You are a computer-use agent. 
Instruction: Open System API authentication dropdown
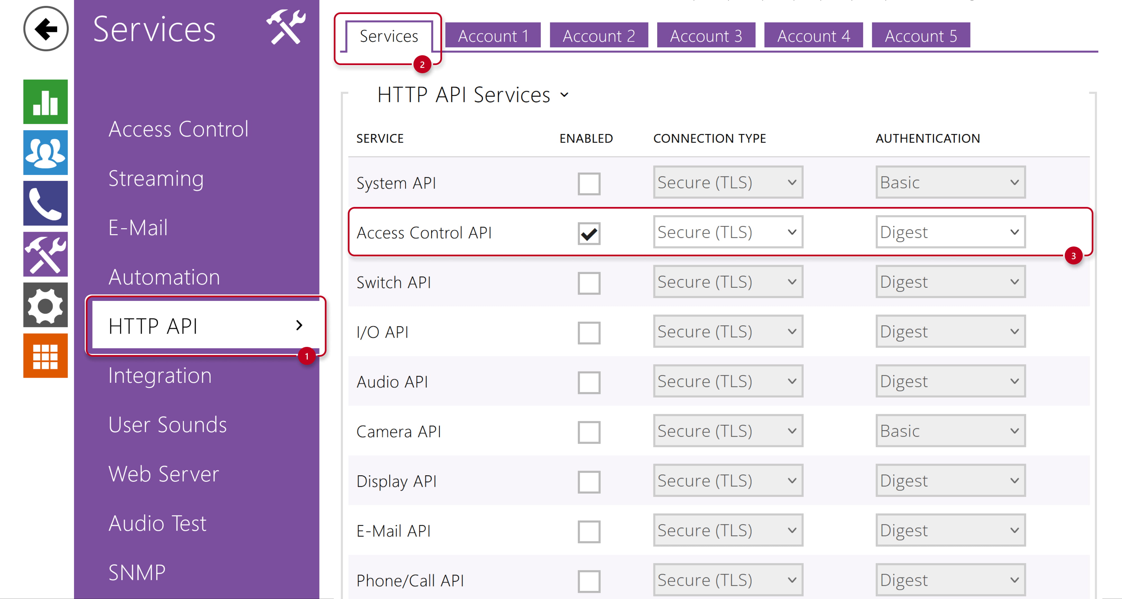950,182
